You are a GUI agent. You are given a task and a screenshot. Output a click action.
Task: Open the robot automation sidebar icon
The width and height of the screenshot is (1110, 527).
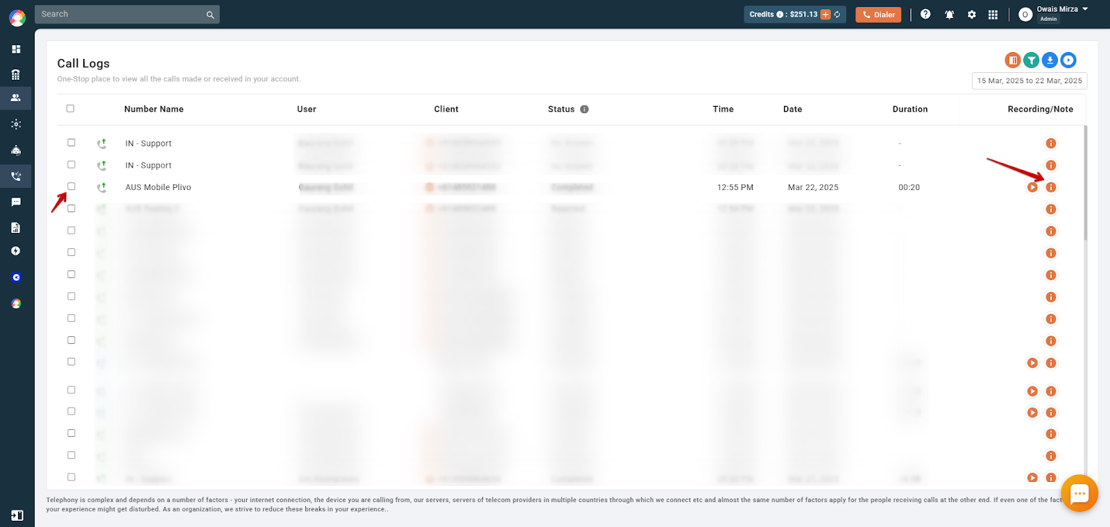(16, 150)
